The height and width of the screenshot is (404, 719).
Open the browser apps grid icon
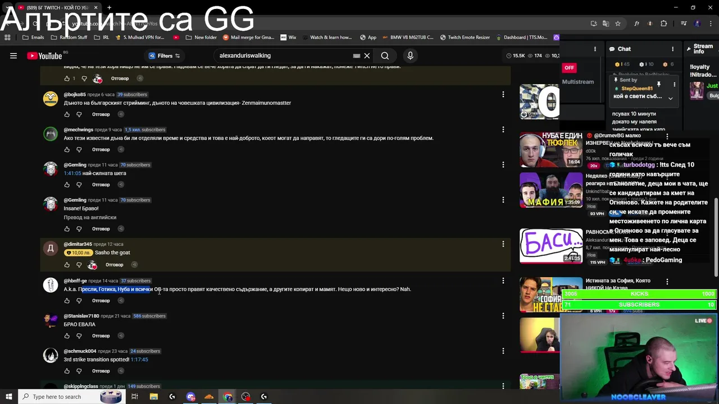[7, 38]
